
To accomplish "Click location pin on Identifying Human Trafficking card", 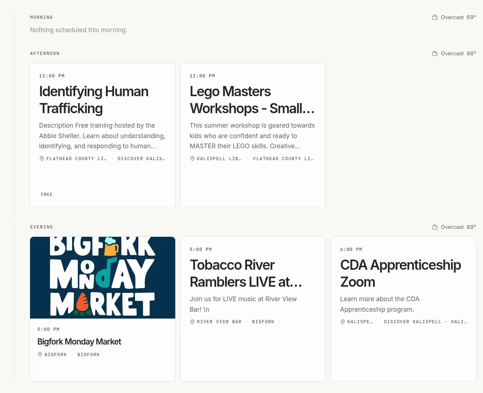I will tap(42, 159).
